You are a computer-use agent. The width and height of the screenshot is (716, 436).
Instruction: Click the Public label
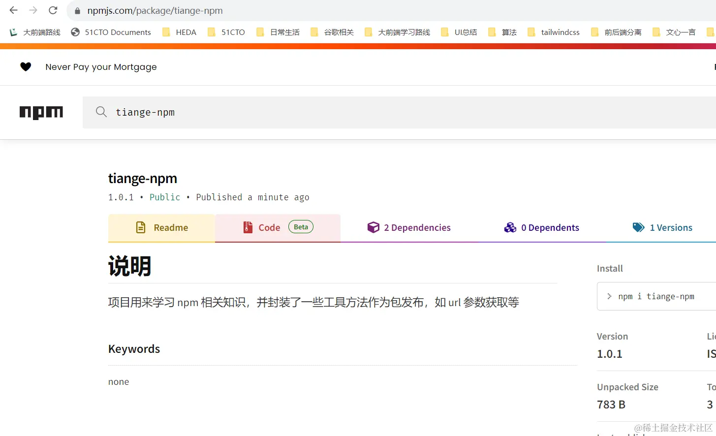(x=165, y=197)
